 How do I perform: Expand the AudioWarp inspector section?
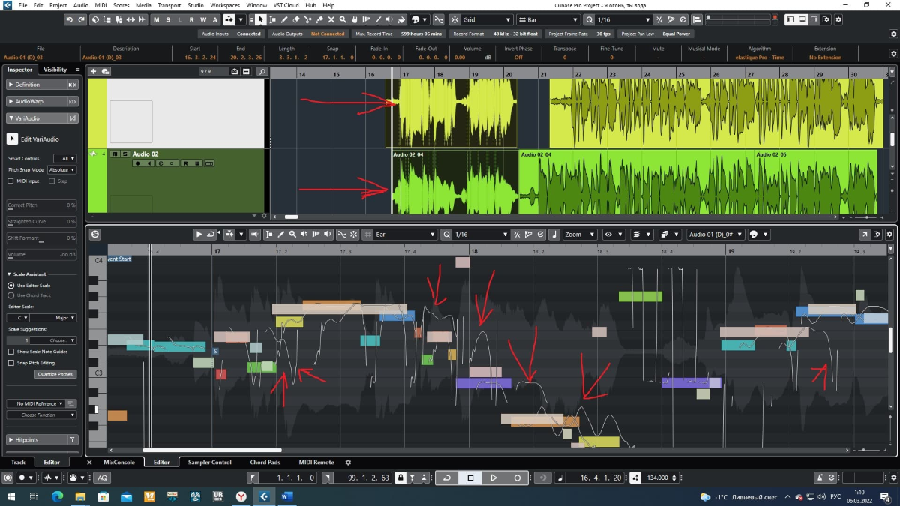42,101
